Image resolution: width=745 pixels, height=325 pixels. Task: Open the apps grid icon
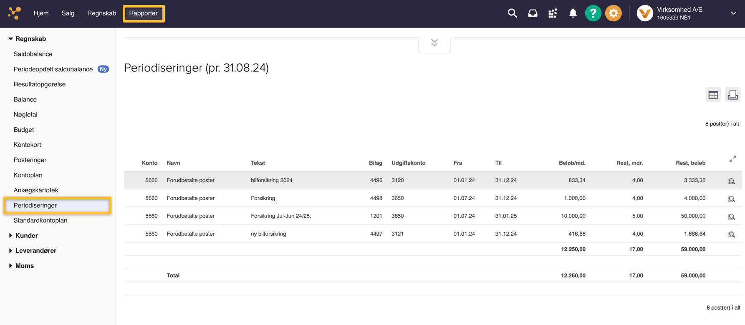(x=553, y=13)
